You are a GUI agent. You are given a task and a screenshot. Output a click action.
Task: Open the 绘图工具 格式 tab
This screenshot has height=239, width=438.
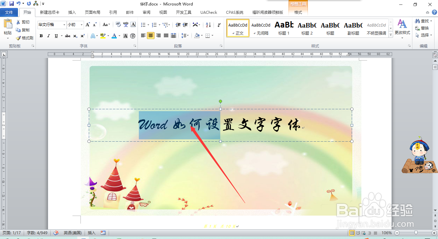(x=298, y=12)
